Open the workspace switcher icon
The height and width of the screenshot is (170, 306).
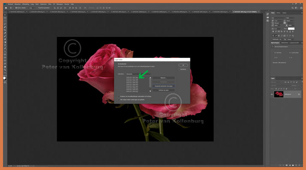click(x=296, y=8)
